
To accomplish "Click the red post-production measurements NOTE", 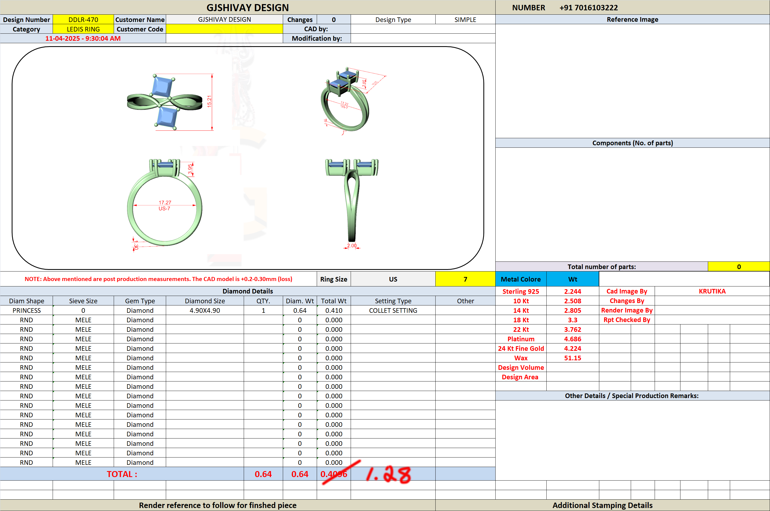I will (x=158, y=279).
